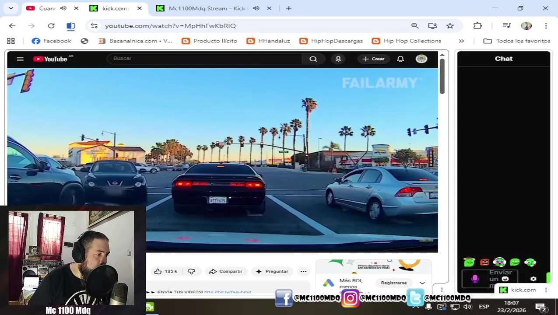
Task: Insert the angel halo Kick emote
Action: (x=469, y=262)
